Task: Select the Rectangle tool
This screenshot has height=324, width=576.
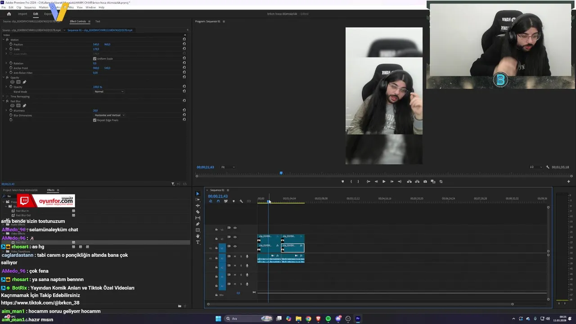Action: point(198,230)
